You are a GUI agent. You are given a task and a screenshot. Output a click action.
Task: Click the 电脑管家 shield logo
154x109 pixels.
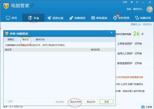6,6
